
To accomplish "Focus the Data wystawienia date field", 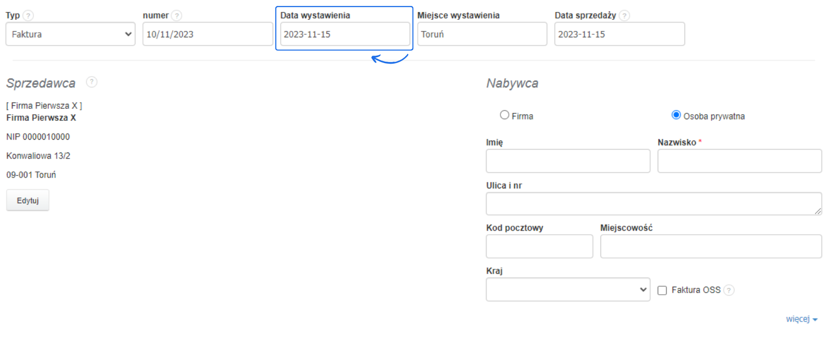I will click(345, 34).
